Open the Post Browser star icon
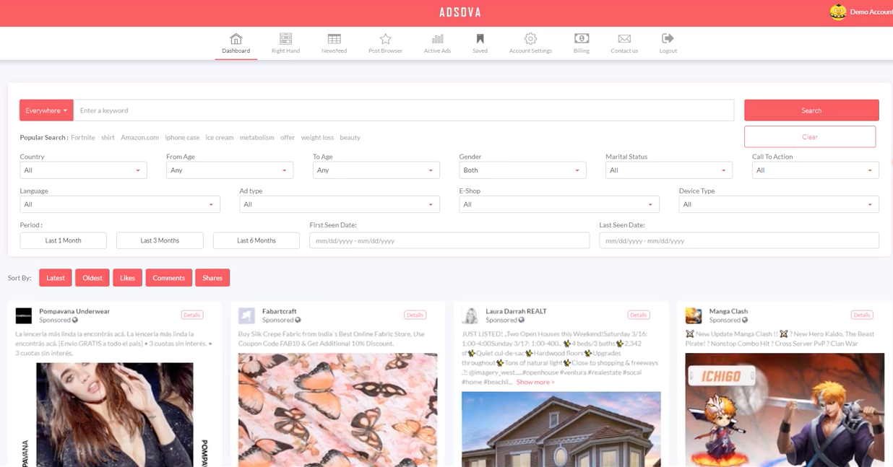Screen dimensions: 893x467 click(x=385, y=38)
